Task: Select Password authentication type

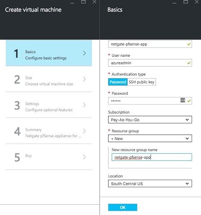Action: pyautogui.click(x=118, y=82)
